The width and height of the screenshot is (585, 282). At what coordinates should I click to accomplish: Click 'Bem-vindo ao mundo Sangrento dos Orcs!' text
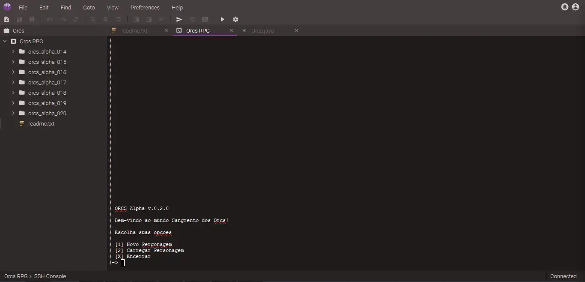[x=171, y=221]
